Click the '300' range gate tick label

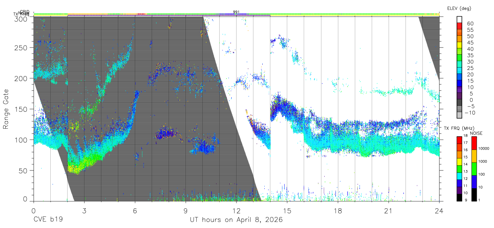[21, 18]
